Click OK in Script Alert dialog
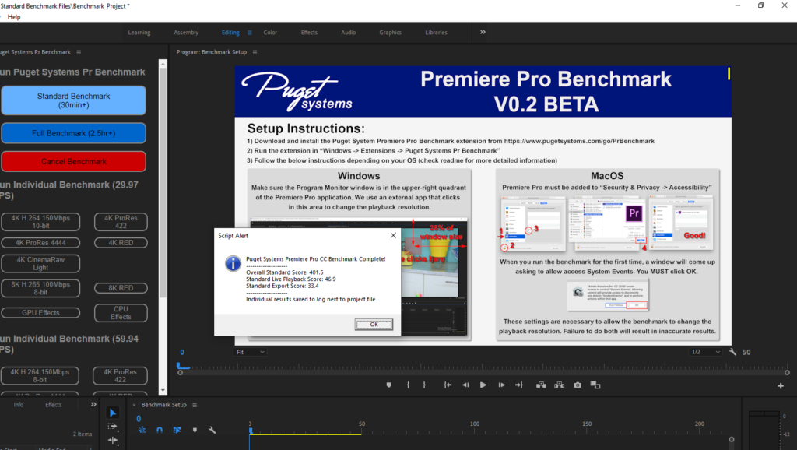This screenshot has height=450, width=797. 374,325
